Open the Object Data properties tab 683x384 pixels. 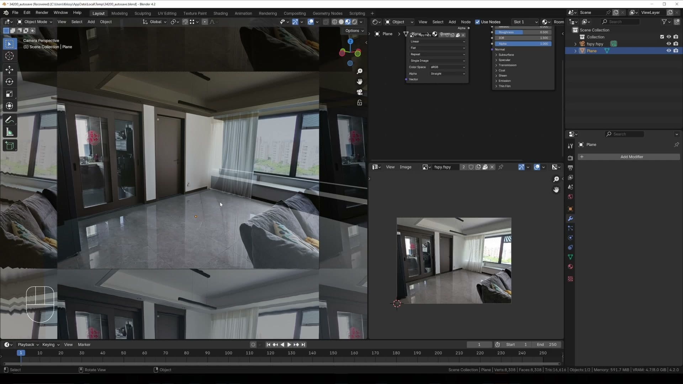pos(570,257)
